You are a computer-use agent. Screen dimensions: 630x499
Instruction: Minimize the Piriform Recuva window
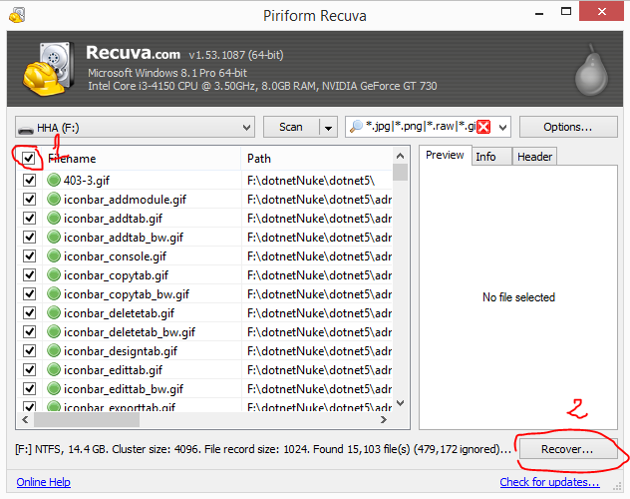tap(539, 12)
